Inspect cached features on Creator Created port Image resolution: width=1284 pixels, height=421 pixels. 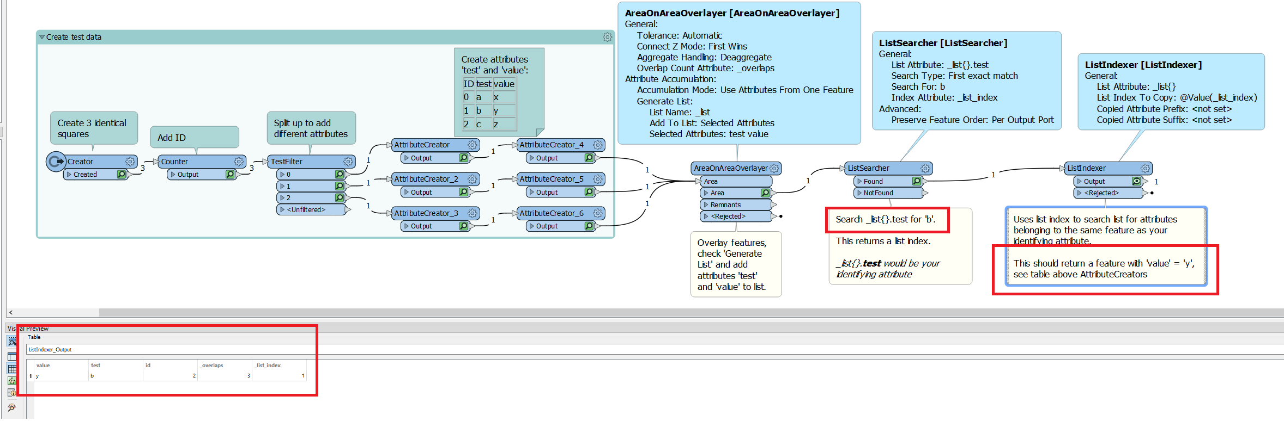click(122, 174)
